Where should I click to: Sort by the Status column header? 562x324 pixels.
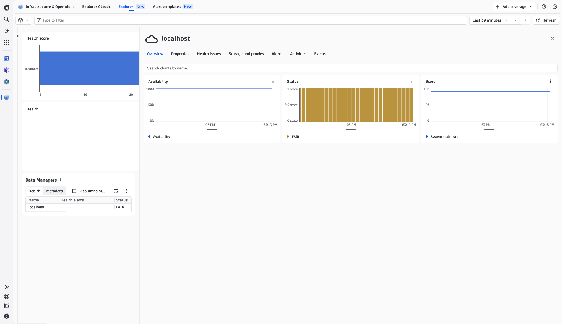click(123, 200)
